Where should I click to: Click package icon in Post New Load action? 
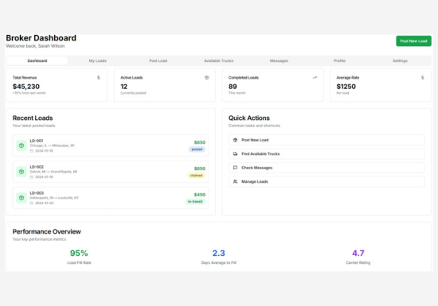tap(235, 140)
